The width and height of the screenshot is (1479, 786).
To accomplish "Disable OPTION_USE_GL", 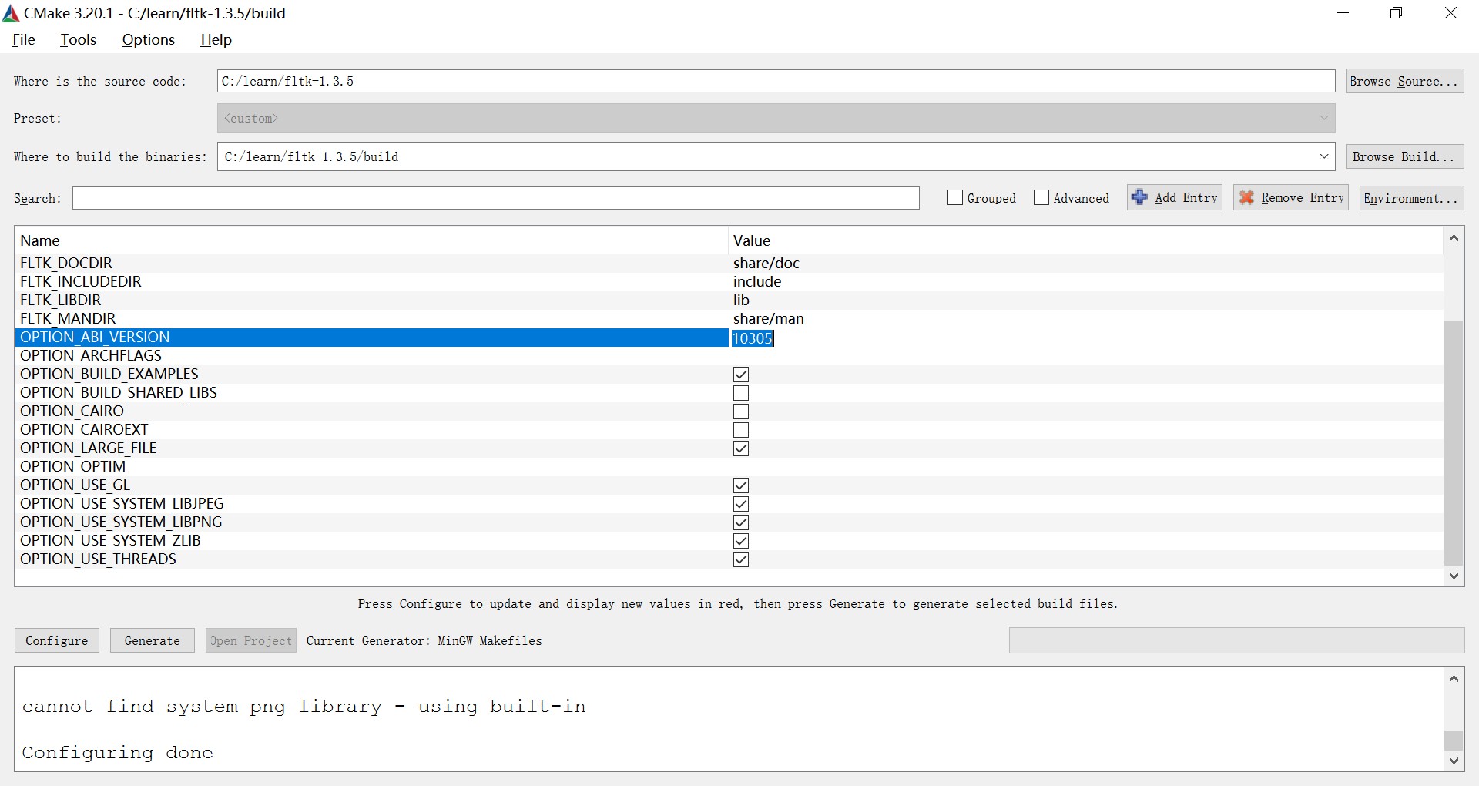I will 740,485.
